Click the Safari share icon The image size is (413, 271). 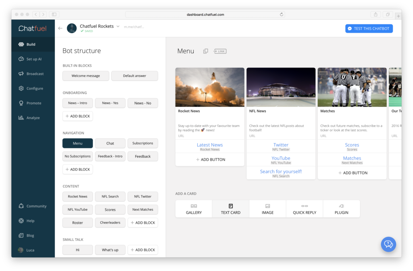point(375,15)
